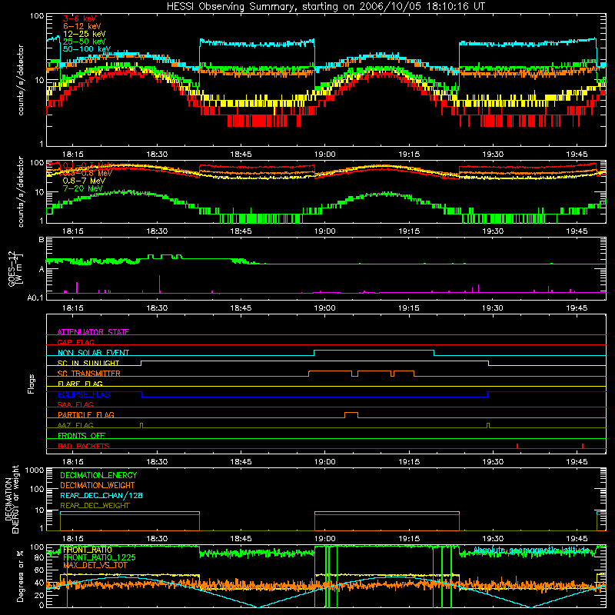Click the 'Absolute geomagnetic latitude' label
The width and height of the screenshot is (615, 615).
click(531, 550)
